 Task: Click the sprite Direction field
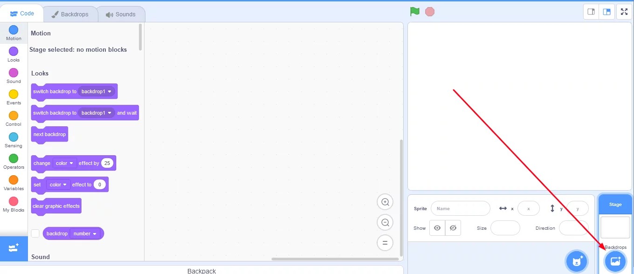573,228
